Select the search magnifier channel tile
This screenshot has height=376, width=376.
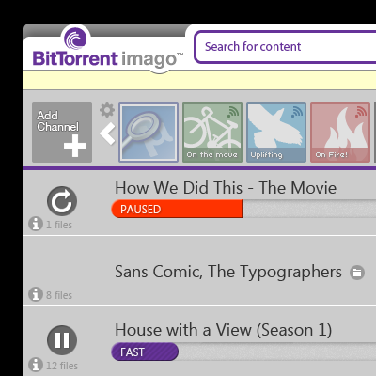149,133
